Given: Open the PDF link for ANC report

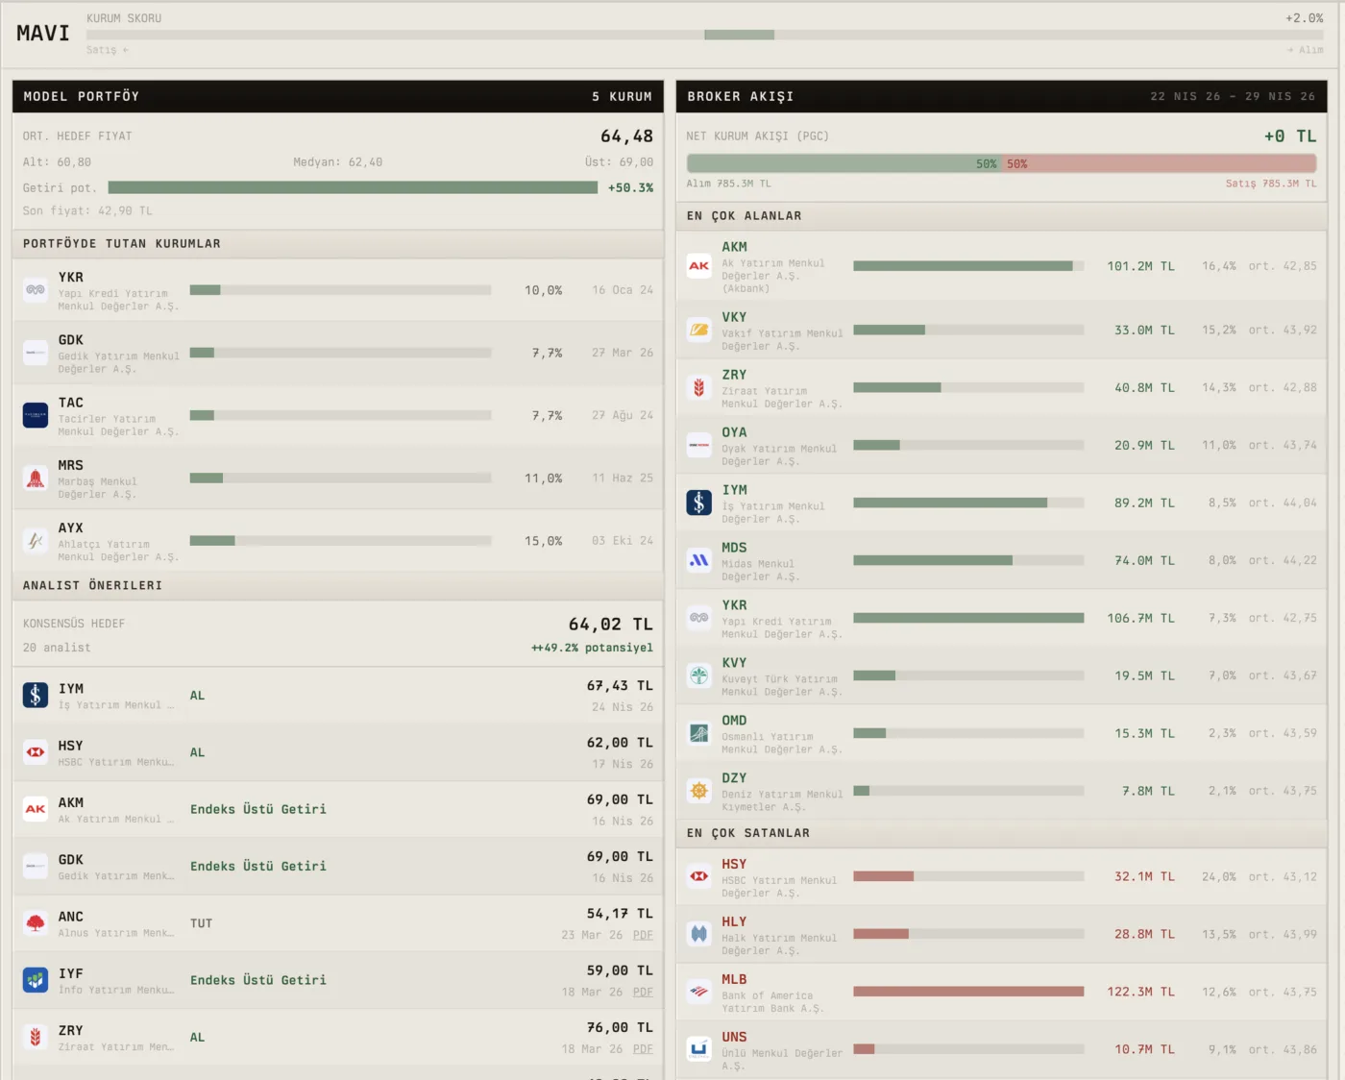Looking at the screenshot, I should [x=643, y=935].
